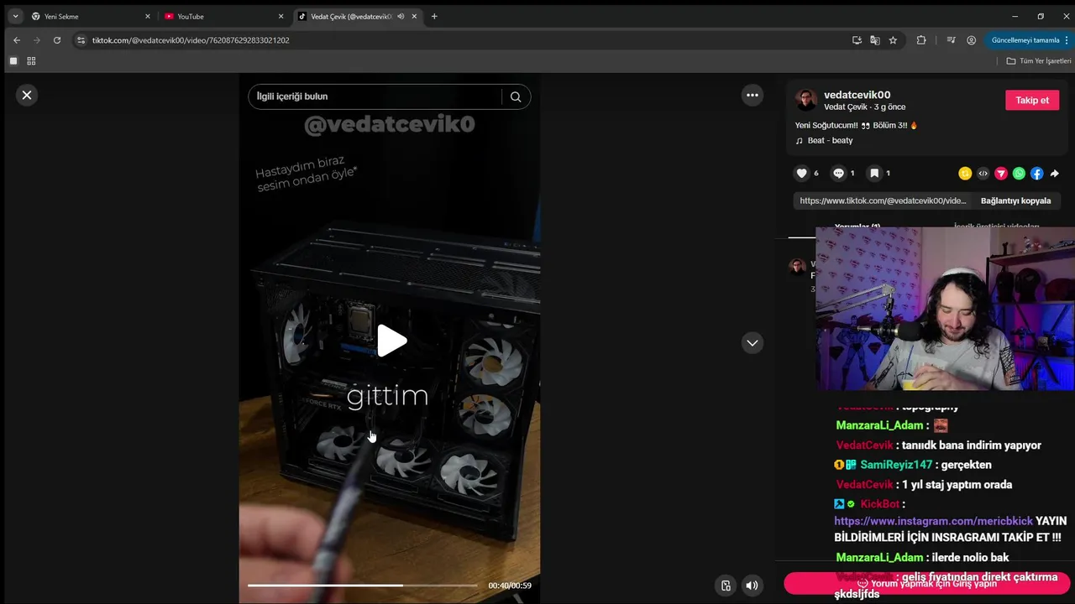Expand the tab search dropdown
1075x604 pixels.
15,16
